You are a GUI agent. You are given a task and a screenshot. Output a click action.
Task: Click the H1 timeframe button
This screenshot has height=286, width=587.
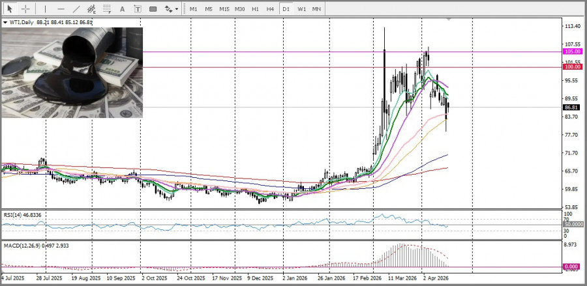[255, 9]
